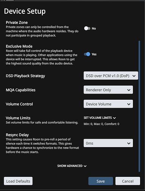Open the Resync Delay 0ms dropdown
Screen dimensions: 145x191
point(108,143)
